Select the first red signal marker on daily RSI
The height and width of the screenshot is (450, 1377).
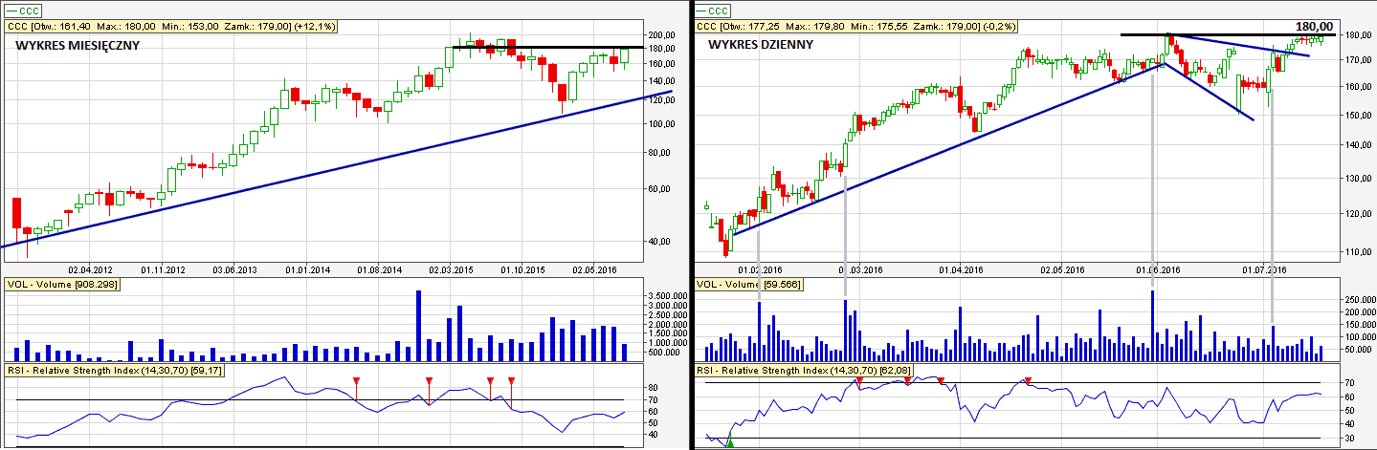(859, 381)
